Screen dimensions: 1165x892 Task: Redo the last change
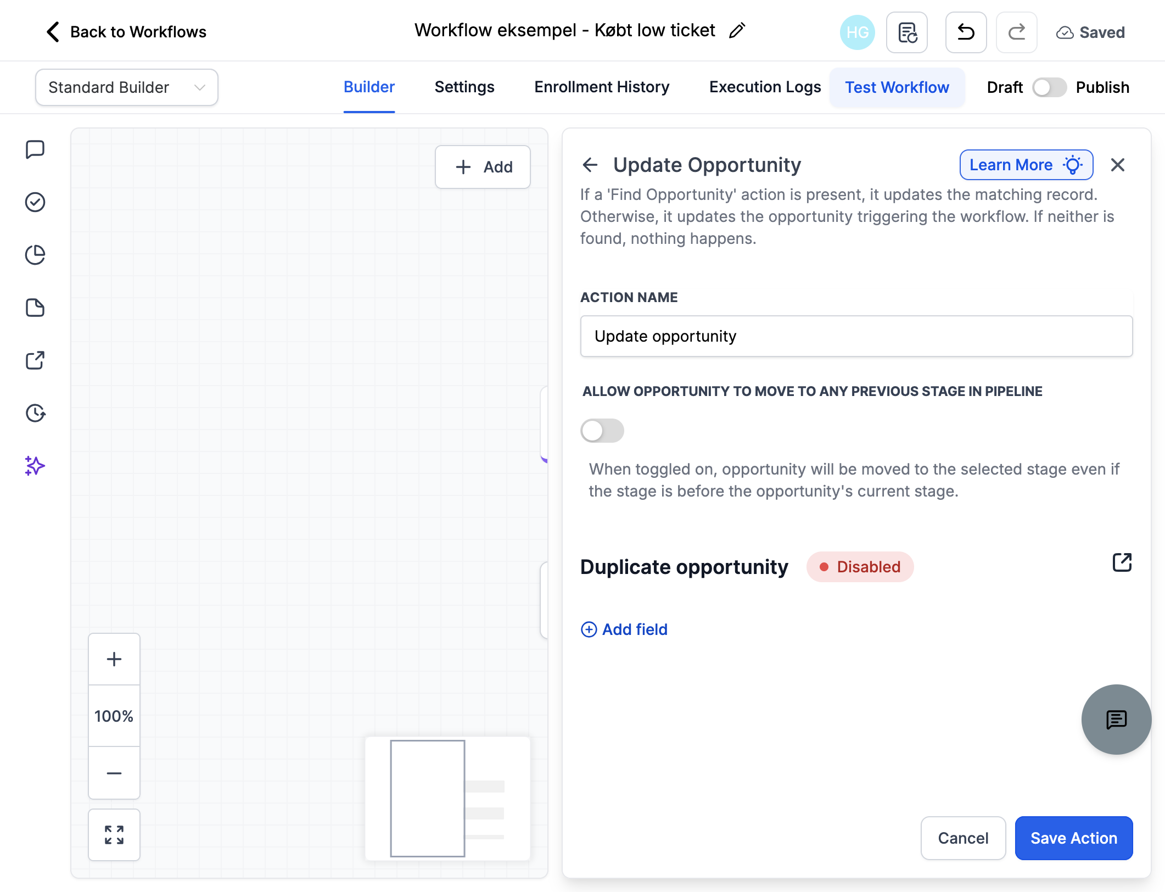(1016, 32)
